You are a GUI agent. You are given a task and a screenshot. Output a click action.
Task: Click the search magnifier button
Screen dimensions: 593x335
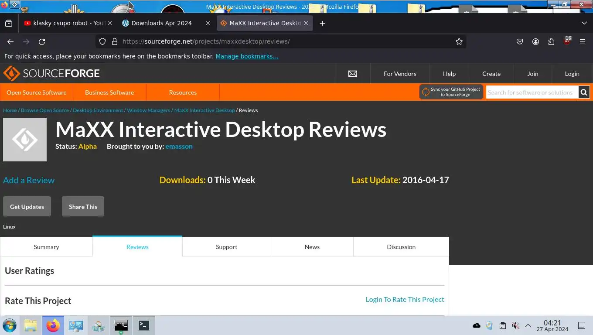584,92
